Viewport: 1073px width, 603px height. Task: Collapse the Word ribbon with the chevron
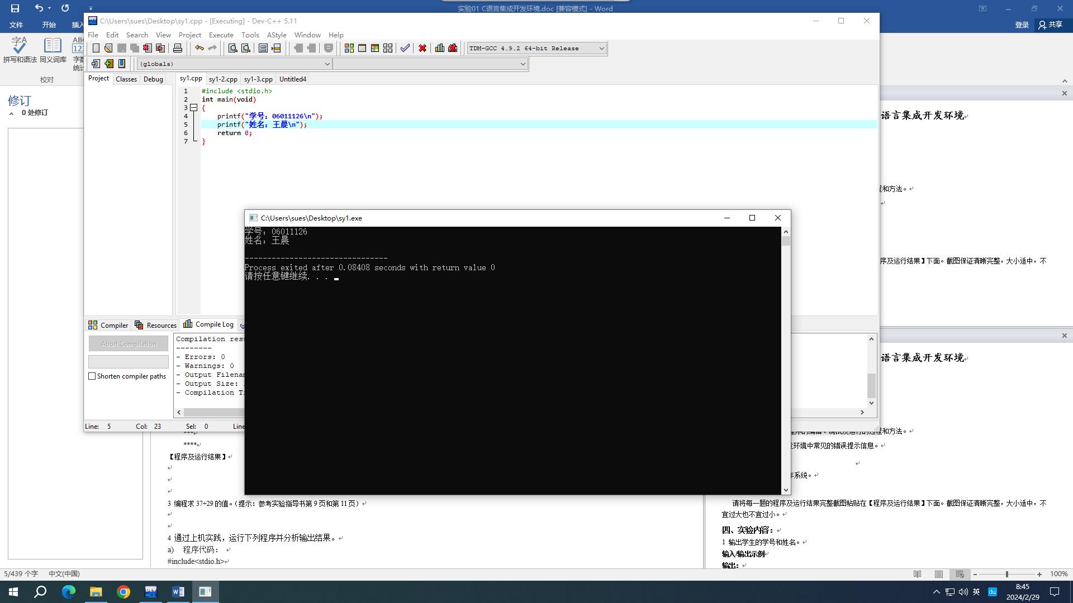[x=1064, y=81]
